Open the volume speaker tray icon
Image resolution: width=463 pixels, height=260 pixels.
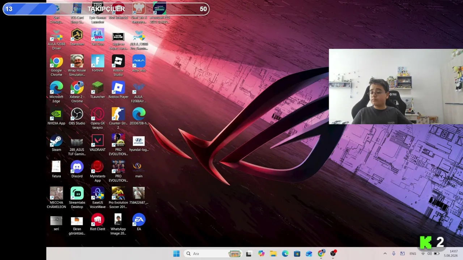(x=429, y=253)
